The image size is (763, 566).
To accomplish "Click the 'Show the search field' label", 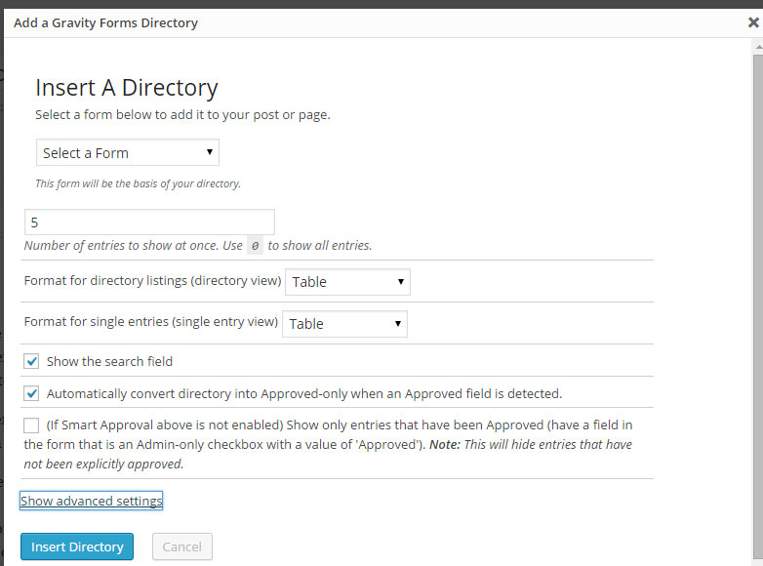I will coord(109,362).
